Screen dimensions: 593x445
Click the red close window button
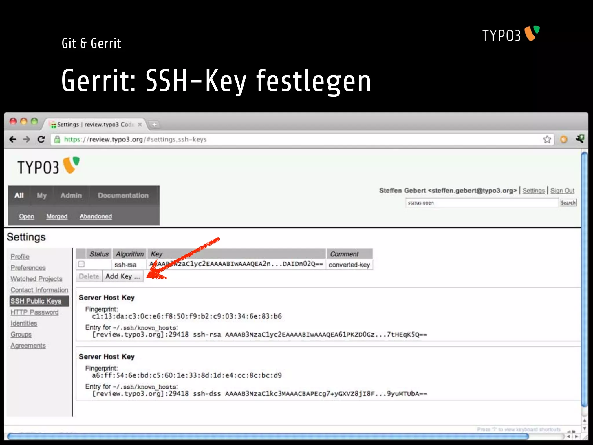13,121
